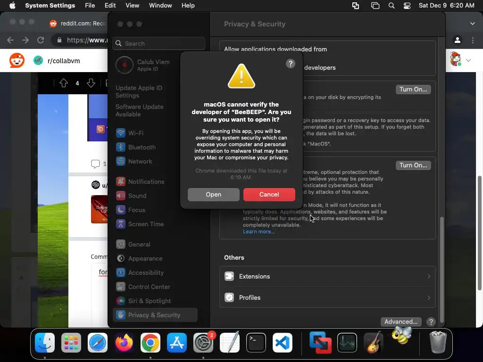Click Turn On… for Lockdown Mode

[413, 165]
